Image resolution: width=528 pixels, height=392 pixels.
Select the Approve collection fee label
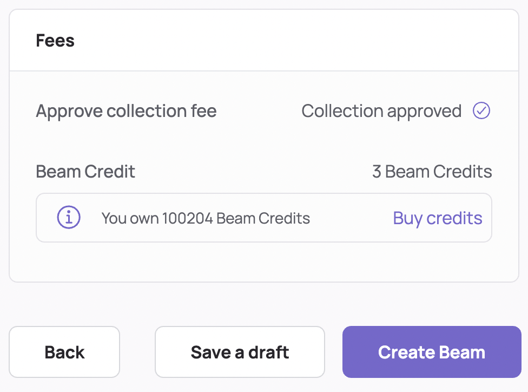pos(126,111)
